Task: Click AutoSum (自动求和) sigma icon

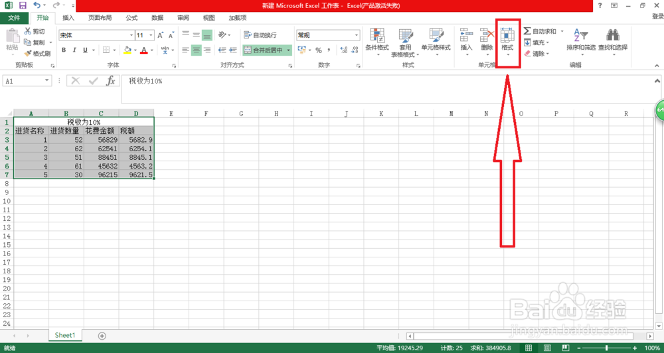Action: [x=527, y=31]
